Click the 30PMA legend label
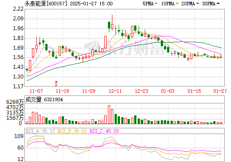The width and height of the screenshot is (231, 162). click(208, 4)
